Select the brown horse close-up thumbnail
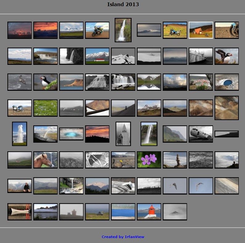245x243 pixels. coord(45,160)
